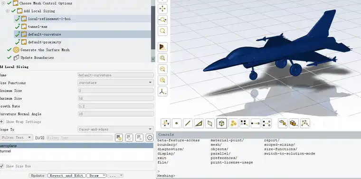361x179 pixels.
Task: Activate the volume cube selection filter
Action: (221, 123)
